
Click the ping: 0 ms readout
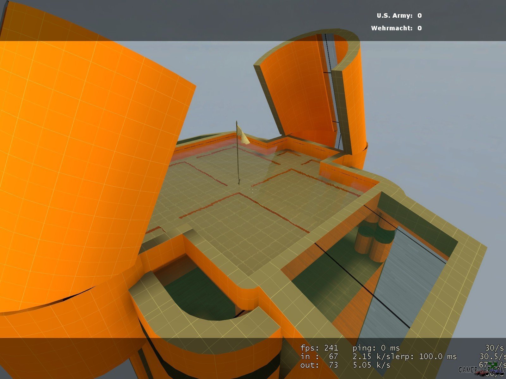pos(376,348)
